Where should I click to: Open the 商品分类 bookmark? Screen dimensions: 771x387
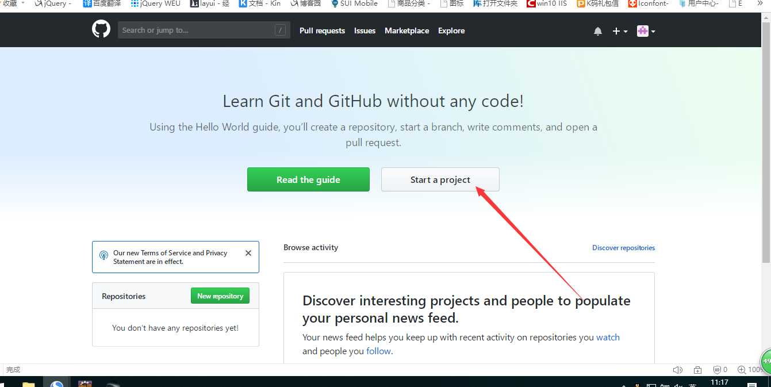click(409, 3)
